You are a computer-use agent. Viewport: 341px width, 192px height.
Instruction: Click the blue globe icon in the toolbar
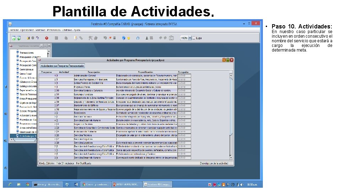(x=124, y=38)
